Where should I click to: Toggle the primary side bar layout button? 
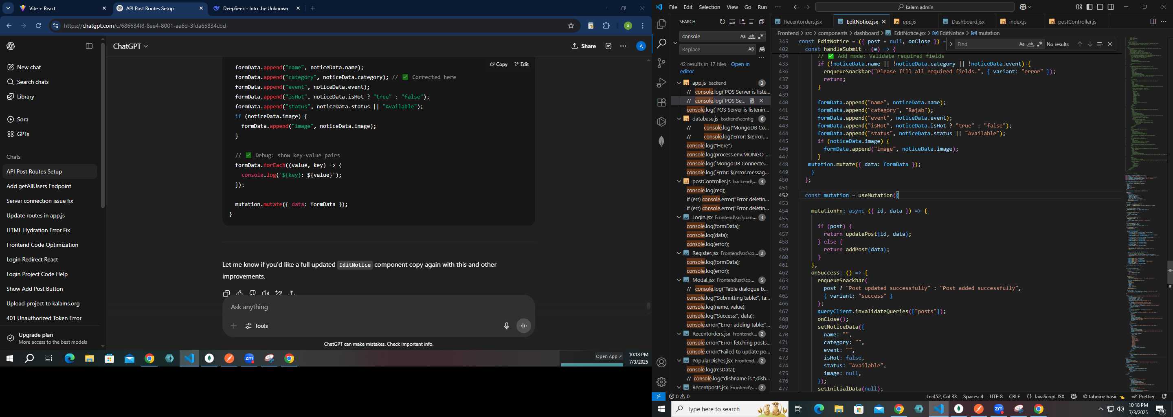(1089, 7)
